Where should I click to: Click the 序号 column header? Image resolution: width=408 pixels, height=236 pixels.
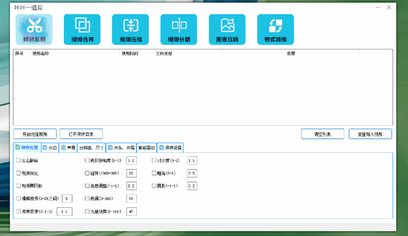[22, 54]
